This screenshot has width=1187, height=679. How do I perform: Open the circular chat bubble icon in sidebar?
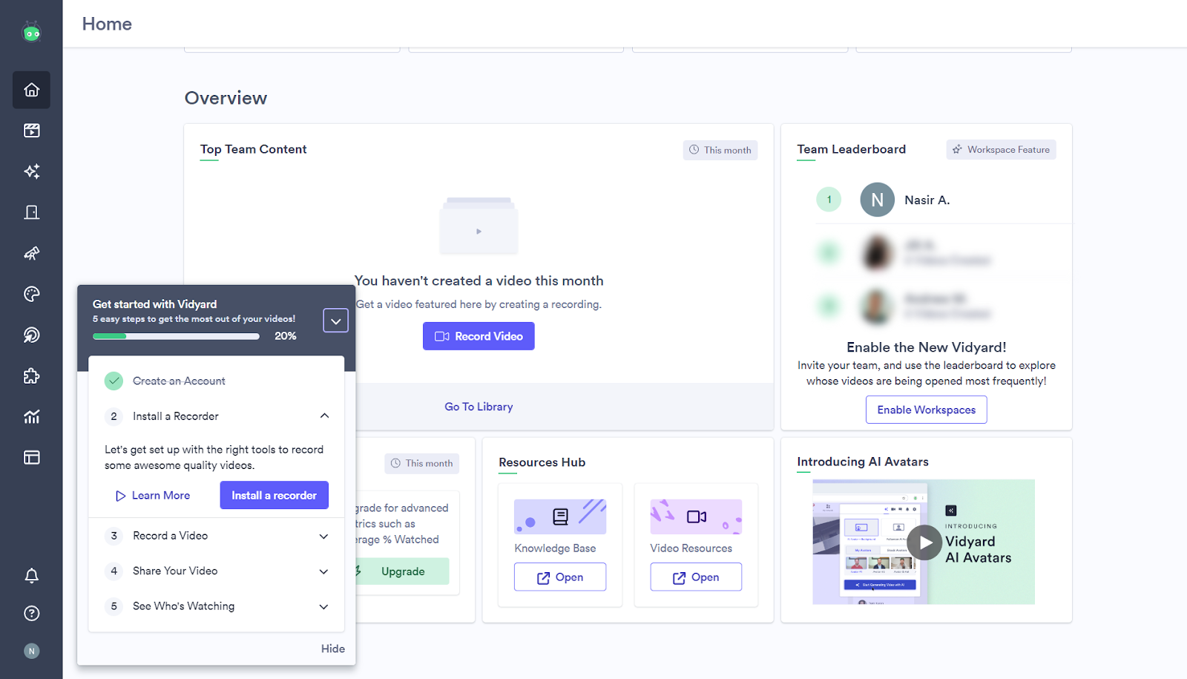[31, 335]
